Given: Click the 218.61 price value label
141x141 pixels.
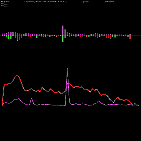Looking at the screenshot, I should coord(136,105).
